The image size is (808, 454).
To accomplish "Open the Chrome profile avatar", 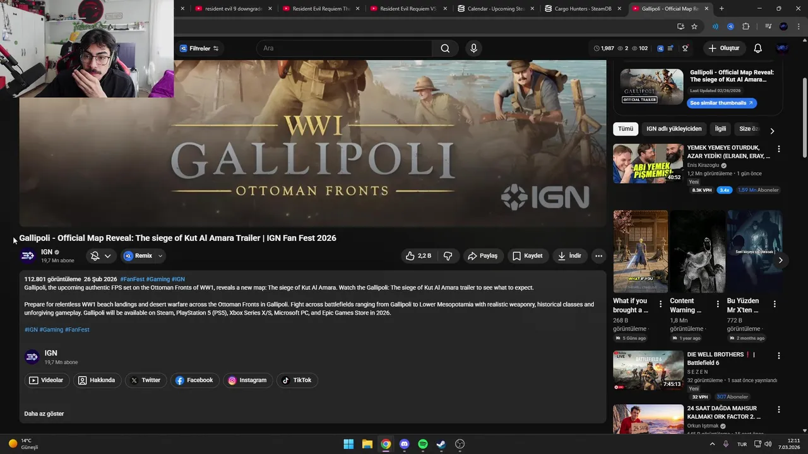I will pos(783,26).
